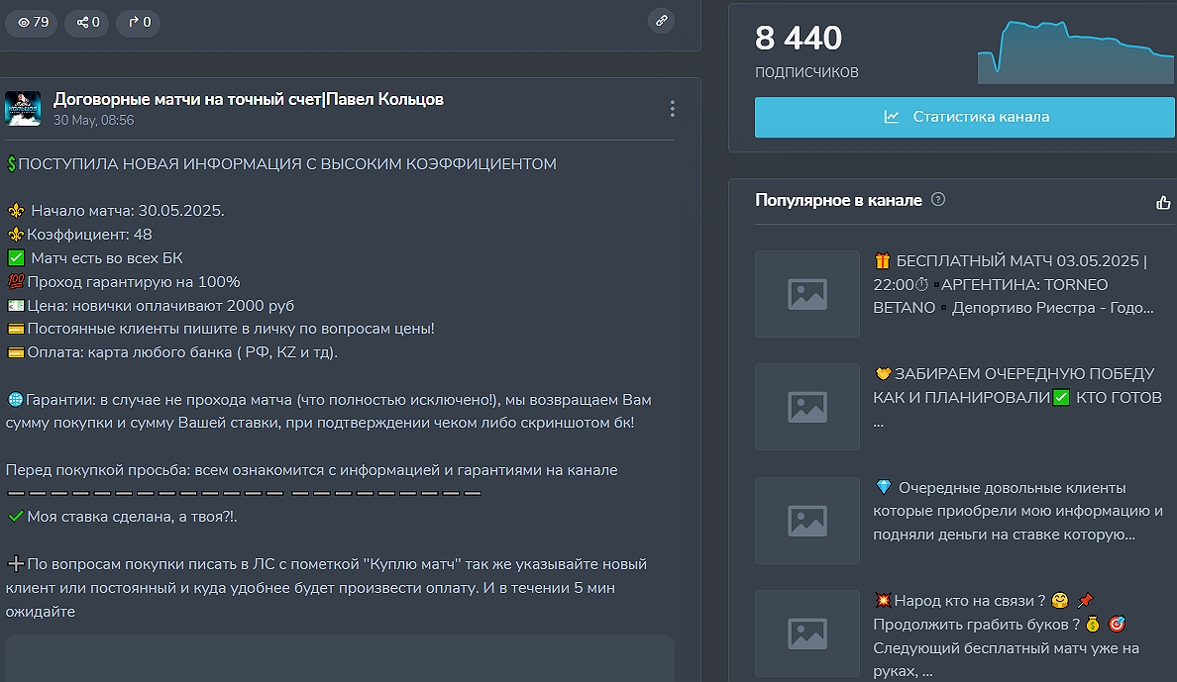Open popular post БЕСПЛАТНЫЙ МАТЧ 03.05.2025

click(x=1013, y=284)
